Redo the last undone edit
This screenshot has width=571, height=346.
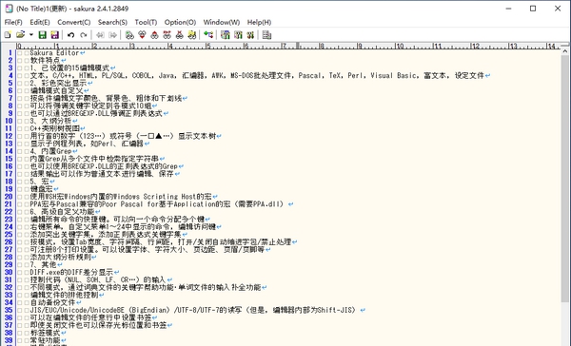[84, 35]
